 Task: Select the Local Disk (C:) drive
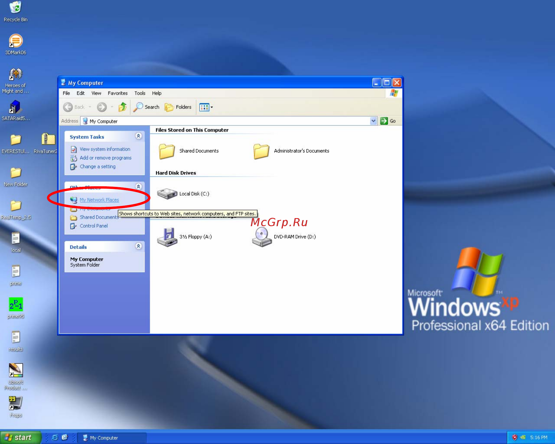[183, 194]
